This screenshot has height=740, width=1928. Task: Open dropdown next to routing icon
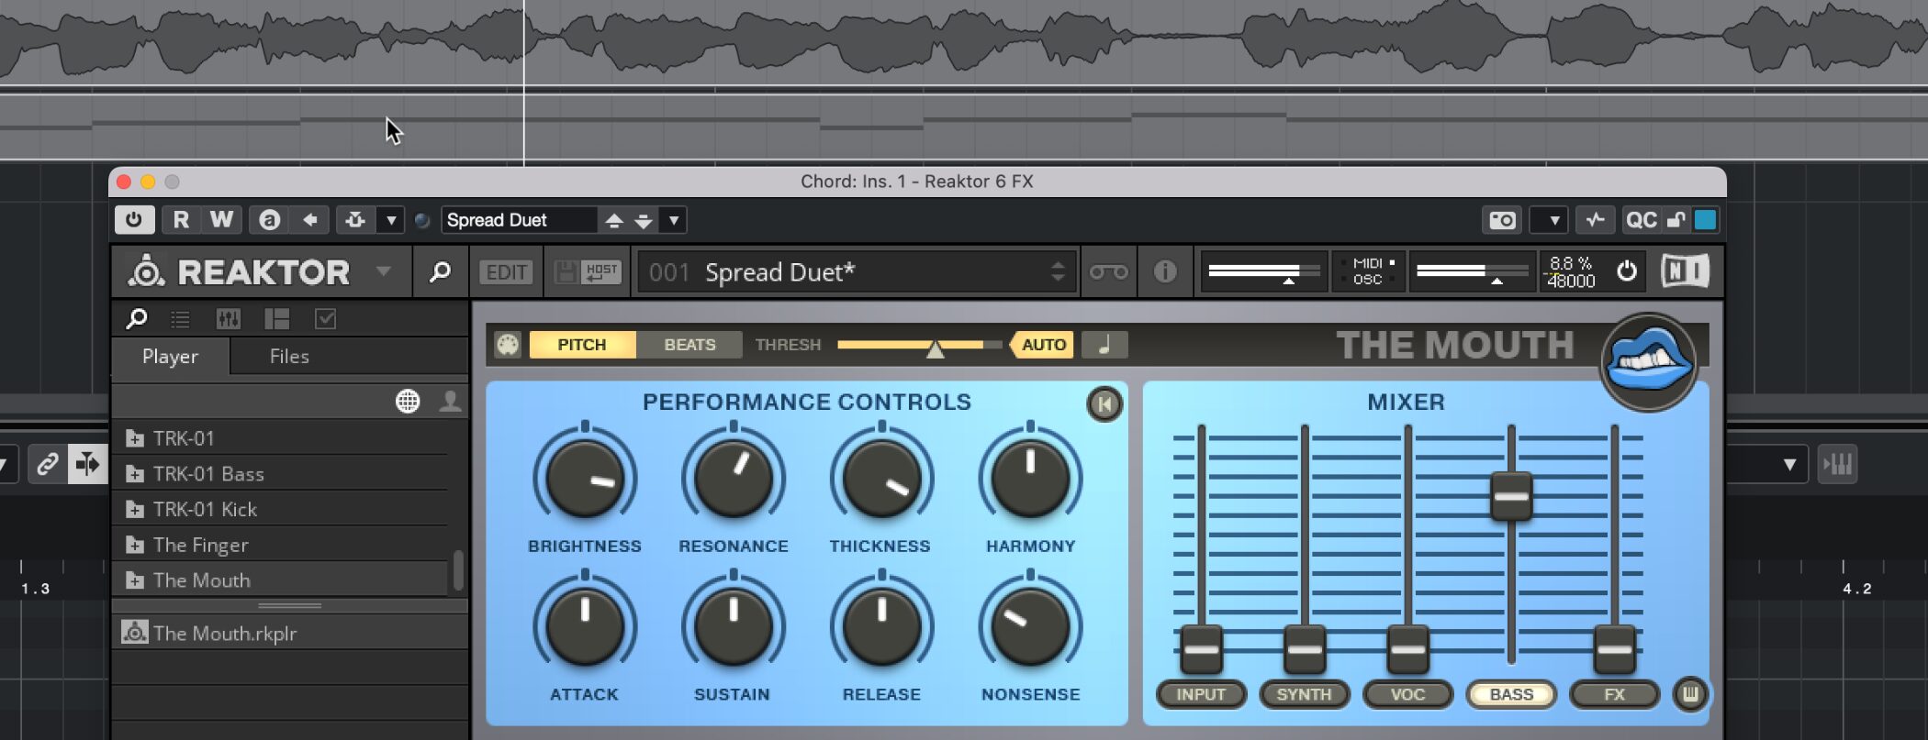click(x=391, y=220)
